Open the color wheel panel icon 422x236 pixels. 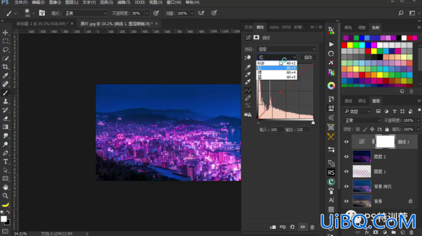click(x=331, y=85)
